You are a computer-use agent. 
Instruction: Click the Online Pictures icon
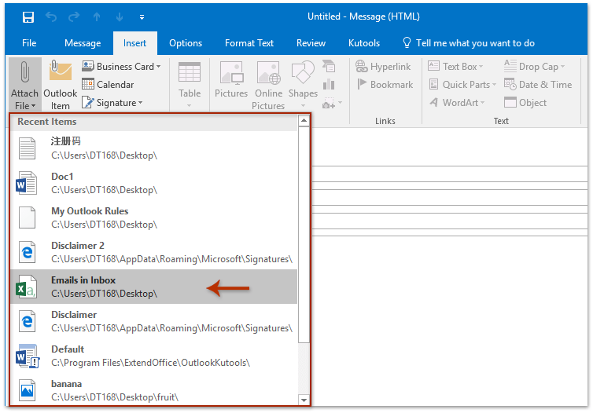pos(268,72)
